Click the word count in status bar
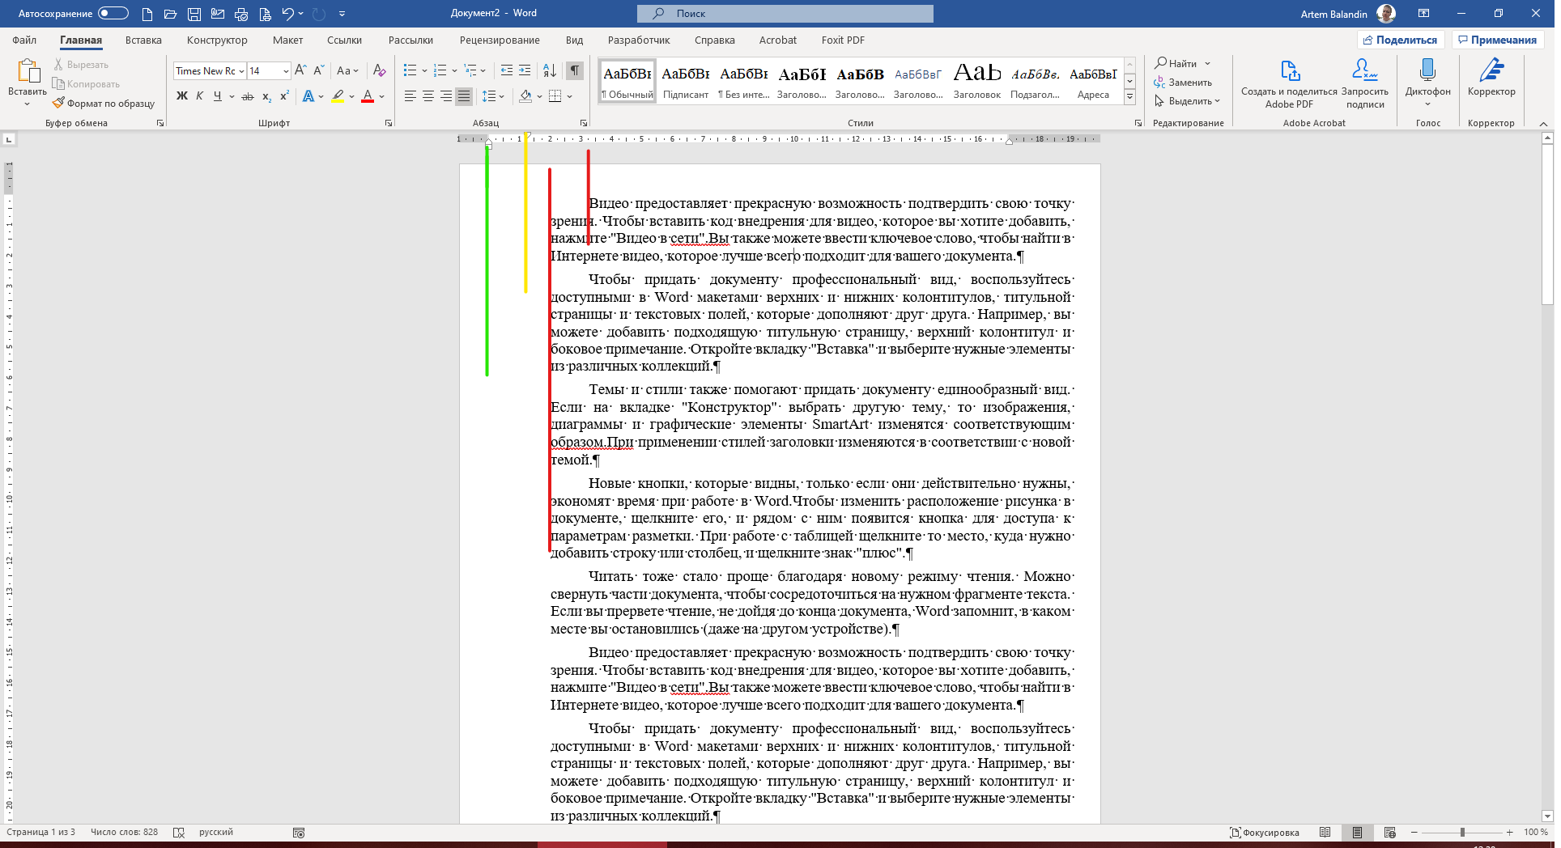 125,832
